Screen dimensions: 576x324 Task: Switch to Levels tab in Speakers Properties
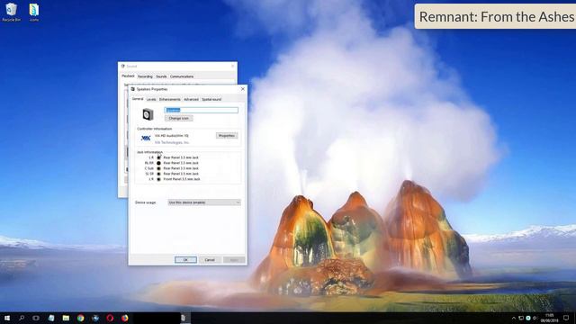coord(151,99)
